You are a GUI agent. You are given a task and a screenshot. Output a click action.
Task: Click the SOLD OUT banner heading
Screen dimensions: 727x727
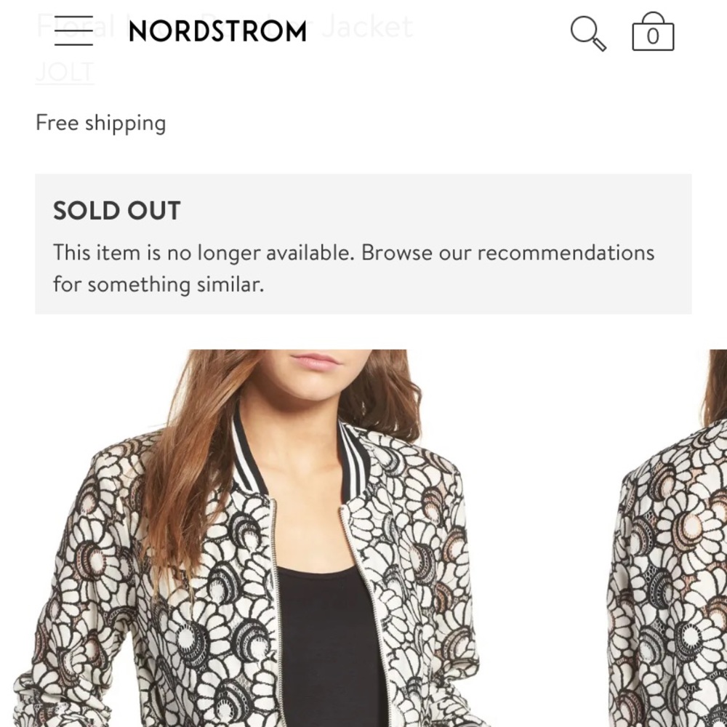point(116,211)
